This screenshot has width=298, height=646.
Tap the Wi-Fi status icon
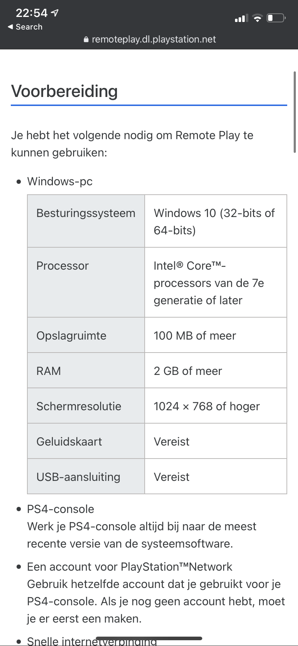257,18
